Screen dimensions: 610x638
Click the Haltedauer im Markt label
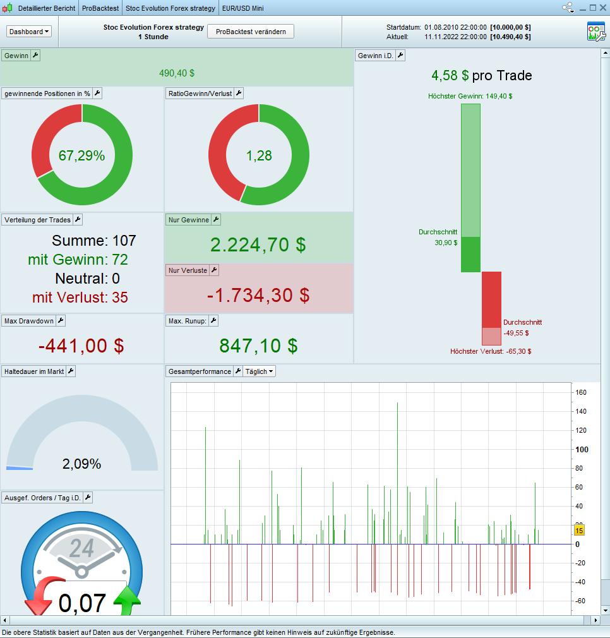(x=34, y=371)
